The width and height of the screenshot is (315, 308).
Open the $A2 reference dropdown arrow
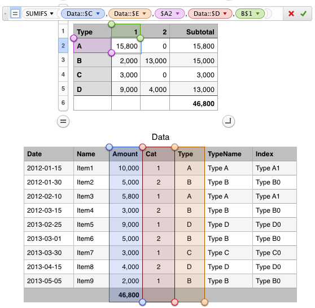[177, 14]
